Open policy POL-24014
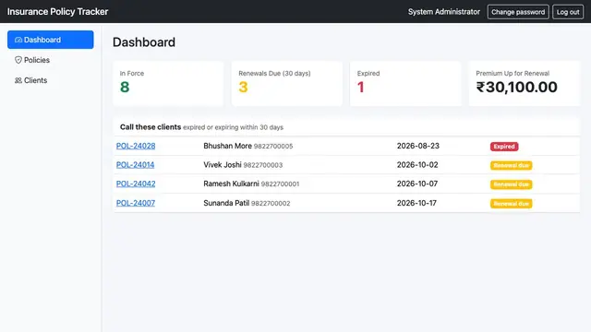Image resolution: width=591 pixels, height=332 pixels. tap(136, 165)
